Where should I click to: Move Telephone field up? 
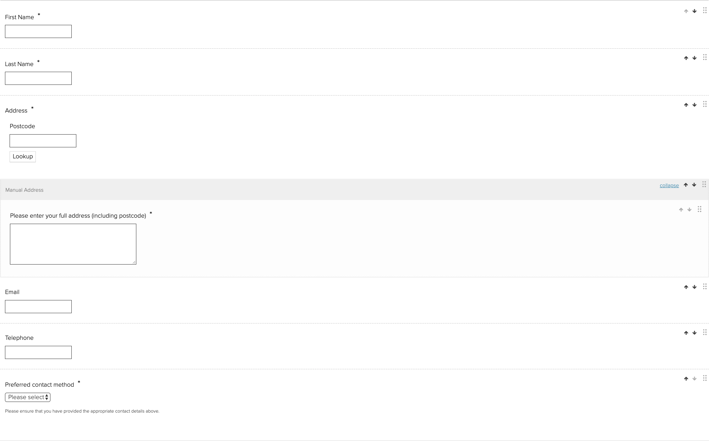point(686,333)
